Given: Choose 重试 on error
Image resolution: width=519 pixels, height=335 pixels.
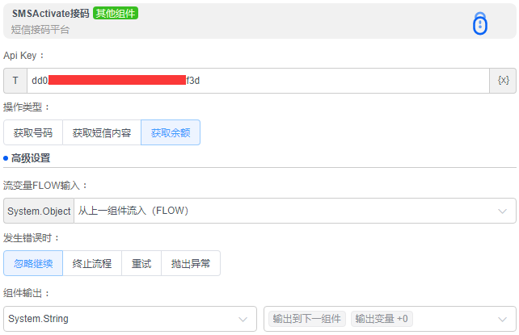Looking at the screenshot, I should tap(141, 263).
